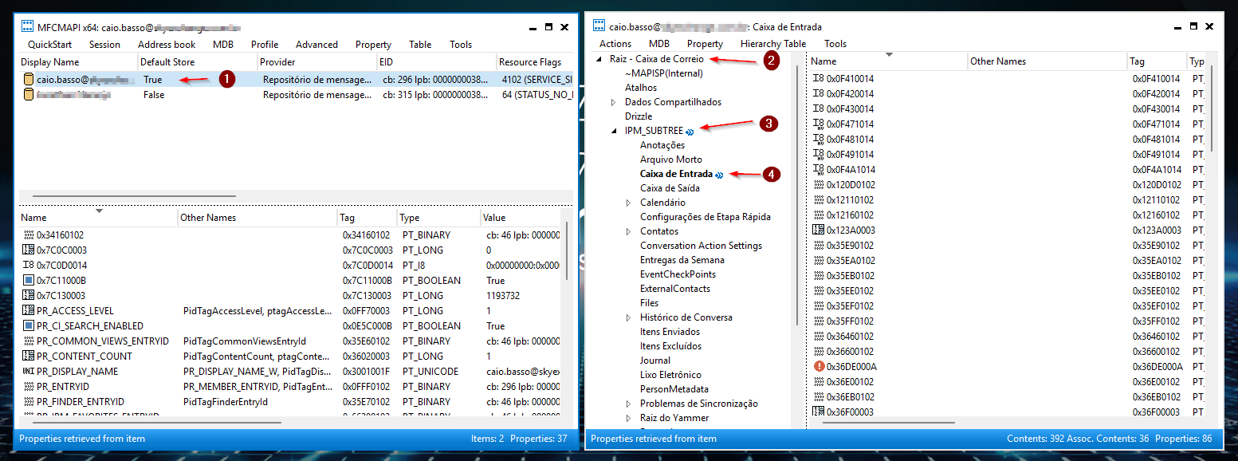1238x461 pixels.
Task: Select the Caixa de Saída folder
Action: point(670,188)
